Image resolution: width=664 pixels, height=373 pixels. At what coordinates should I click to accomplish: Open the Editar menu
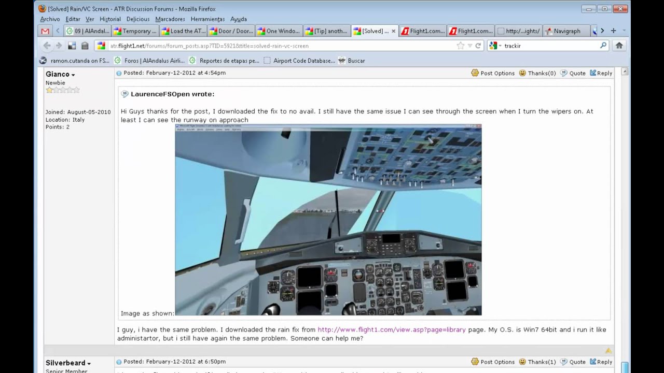(73, 19)
